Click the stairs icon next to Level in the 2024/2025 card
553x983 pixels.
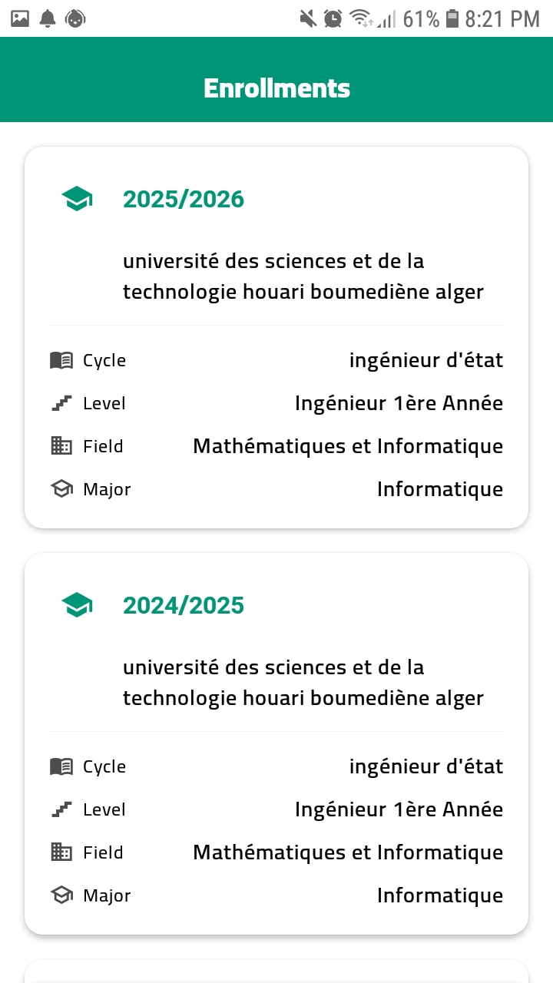click(x=61, y=809)
